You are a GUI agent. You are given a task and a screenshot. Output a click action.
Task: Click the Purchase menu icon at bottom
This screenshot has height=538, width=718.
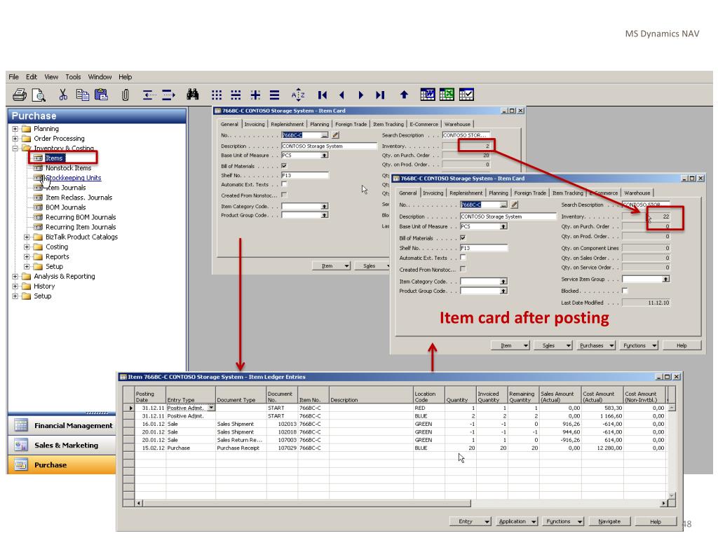[x=20, y=464]
